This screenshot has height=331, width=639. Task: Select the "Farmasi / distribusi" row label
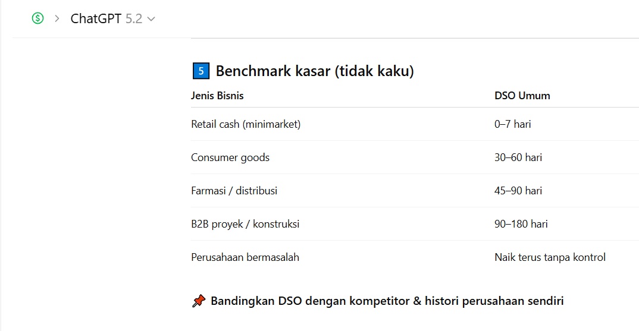[234, 191]
